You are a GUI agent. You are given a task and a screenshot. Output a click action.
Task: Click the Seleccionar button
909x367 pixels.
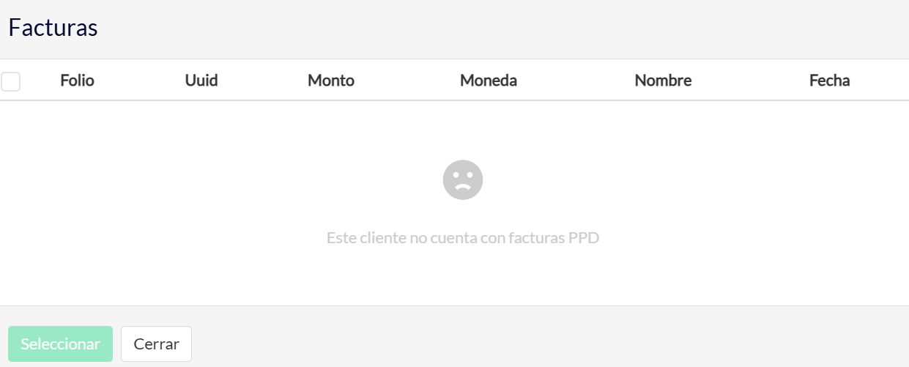pyautogui.click(x=60, y=344)
